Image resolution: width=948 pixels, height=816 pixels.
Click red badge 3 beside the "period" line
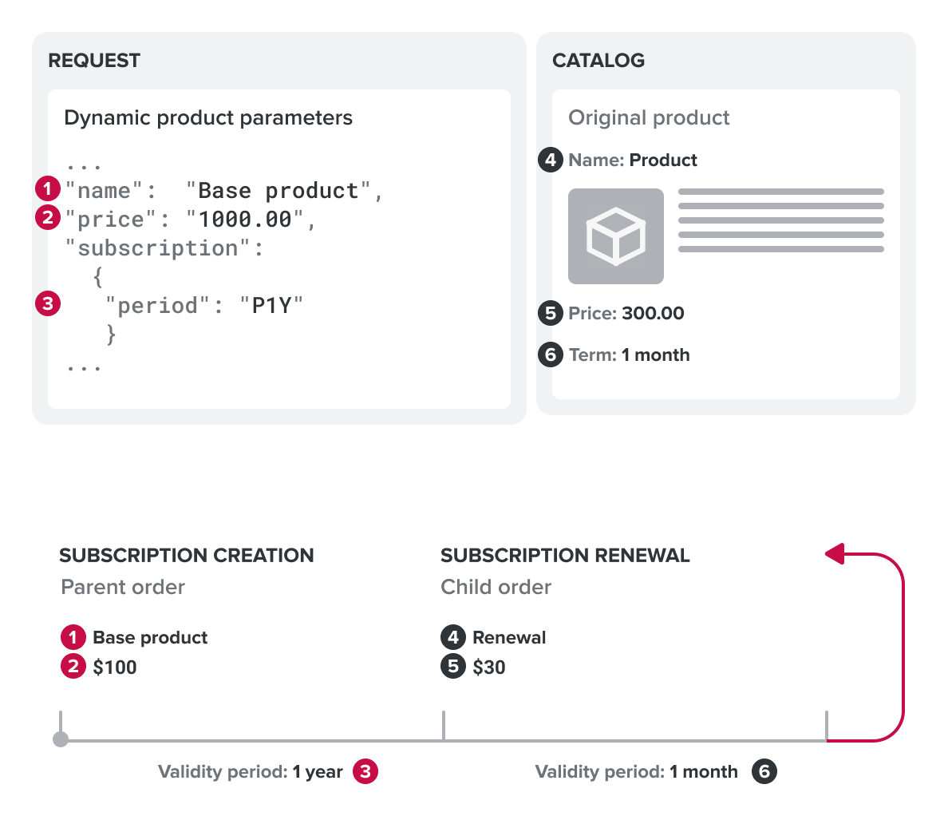[x=48, y=303]
